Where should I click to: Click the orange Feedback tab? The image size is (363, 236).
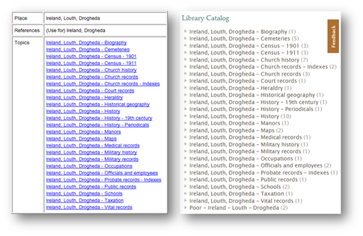click(333, 36)
